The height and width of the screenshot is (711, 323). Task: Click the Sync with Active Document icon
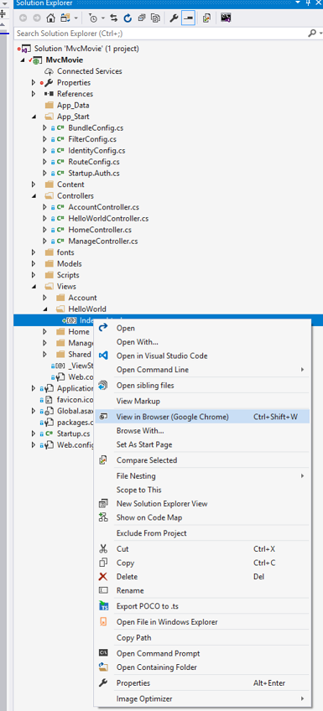pyautogui.click(x=113, y=18)
